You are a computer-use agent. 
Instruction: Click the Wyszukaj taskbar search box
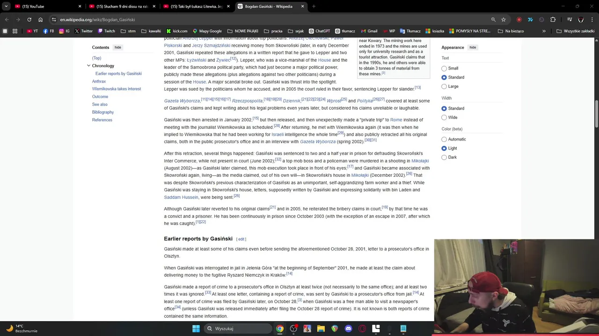click(238, 329)
